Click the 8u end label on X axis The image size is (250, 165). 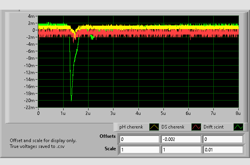(238, 113)
